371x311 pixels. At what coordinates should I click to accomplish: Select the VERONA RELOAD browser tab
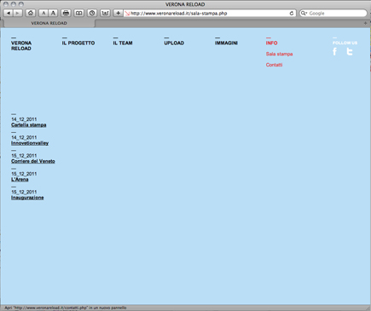49,23
